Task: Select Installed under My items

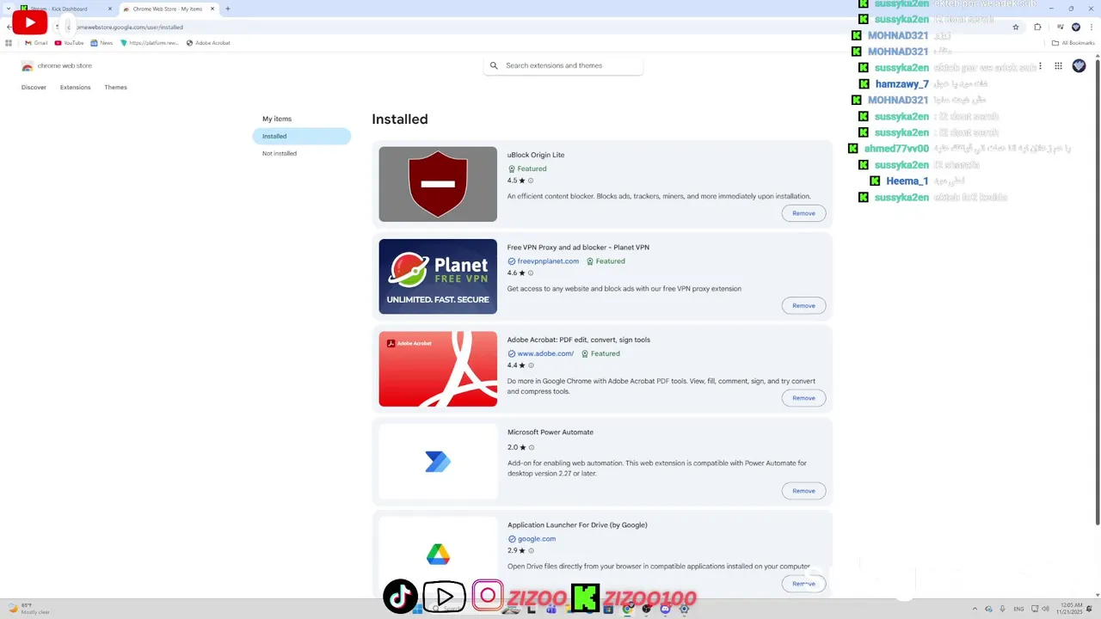Action: [x=302, y=136]
